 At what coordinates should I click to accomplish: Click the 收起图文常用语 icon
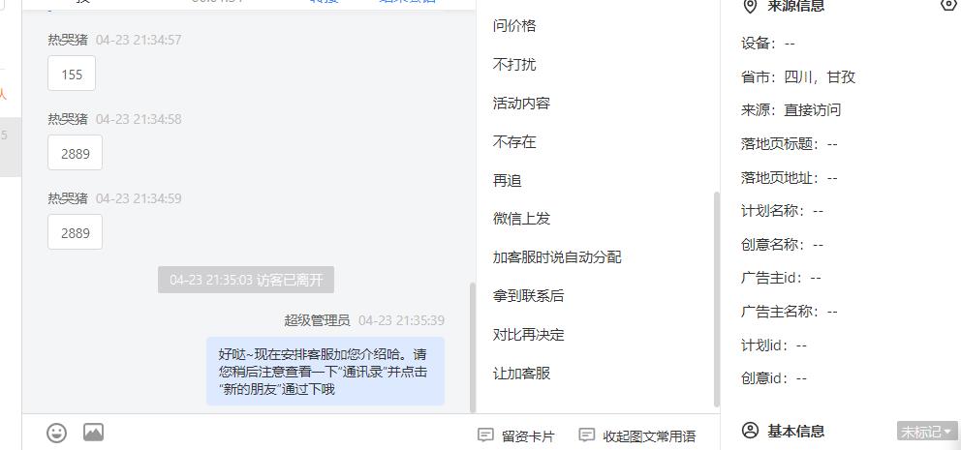point(586,435)
